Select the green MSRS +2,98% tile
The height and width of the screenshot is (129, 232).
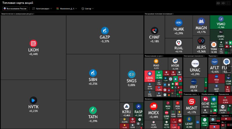pyautogui.click(x=159, y=75)
